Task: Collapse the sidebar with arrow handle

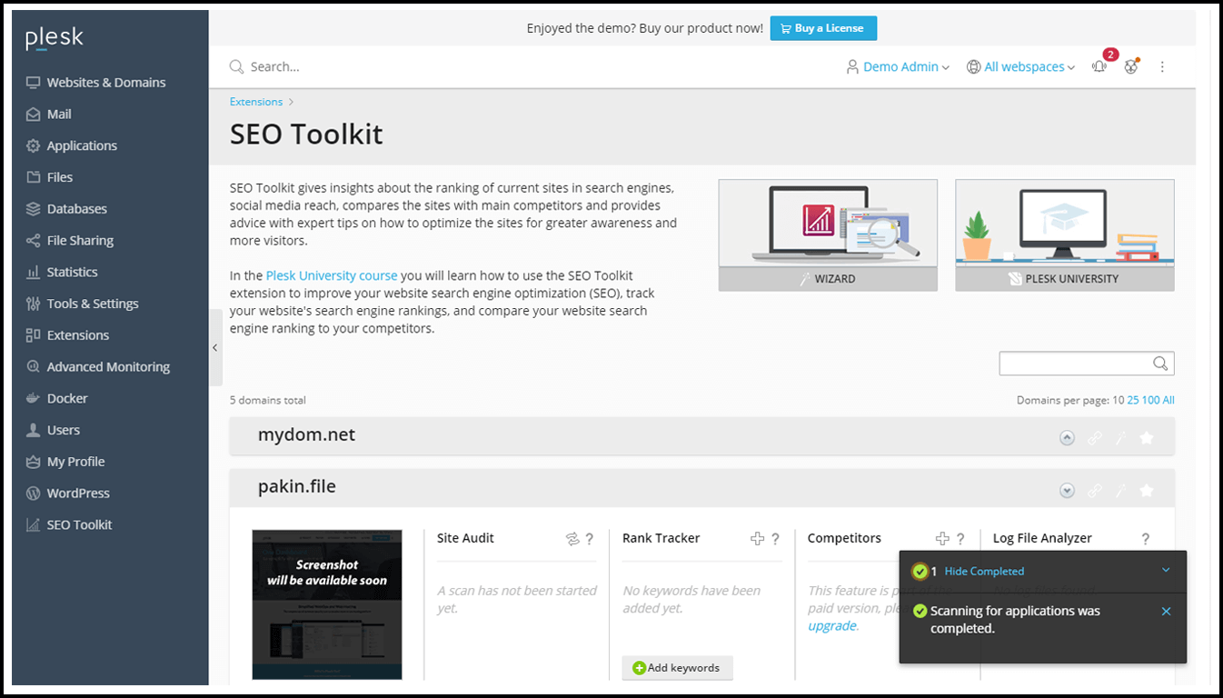Action: pos(215,347)
